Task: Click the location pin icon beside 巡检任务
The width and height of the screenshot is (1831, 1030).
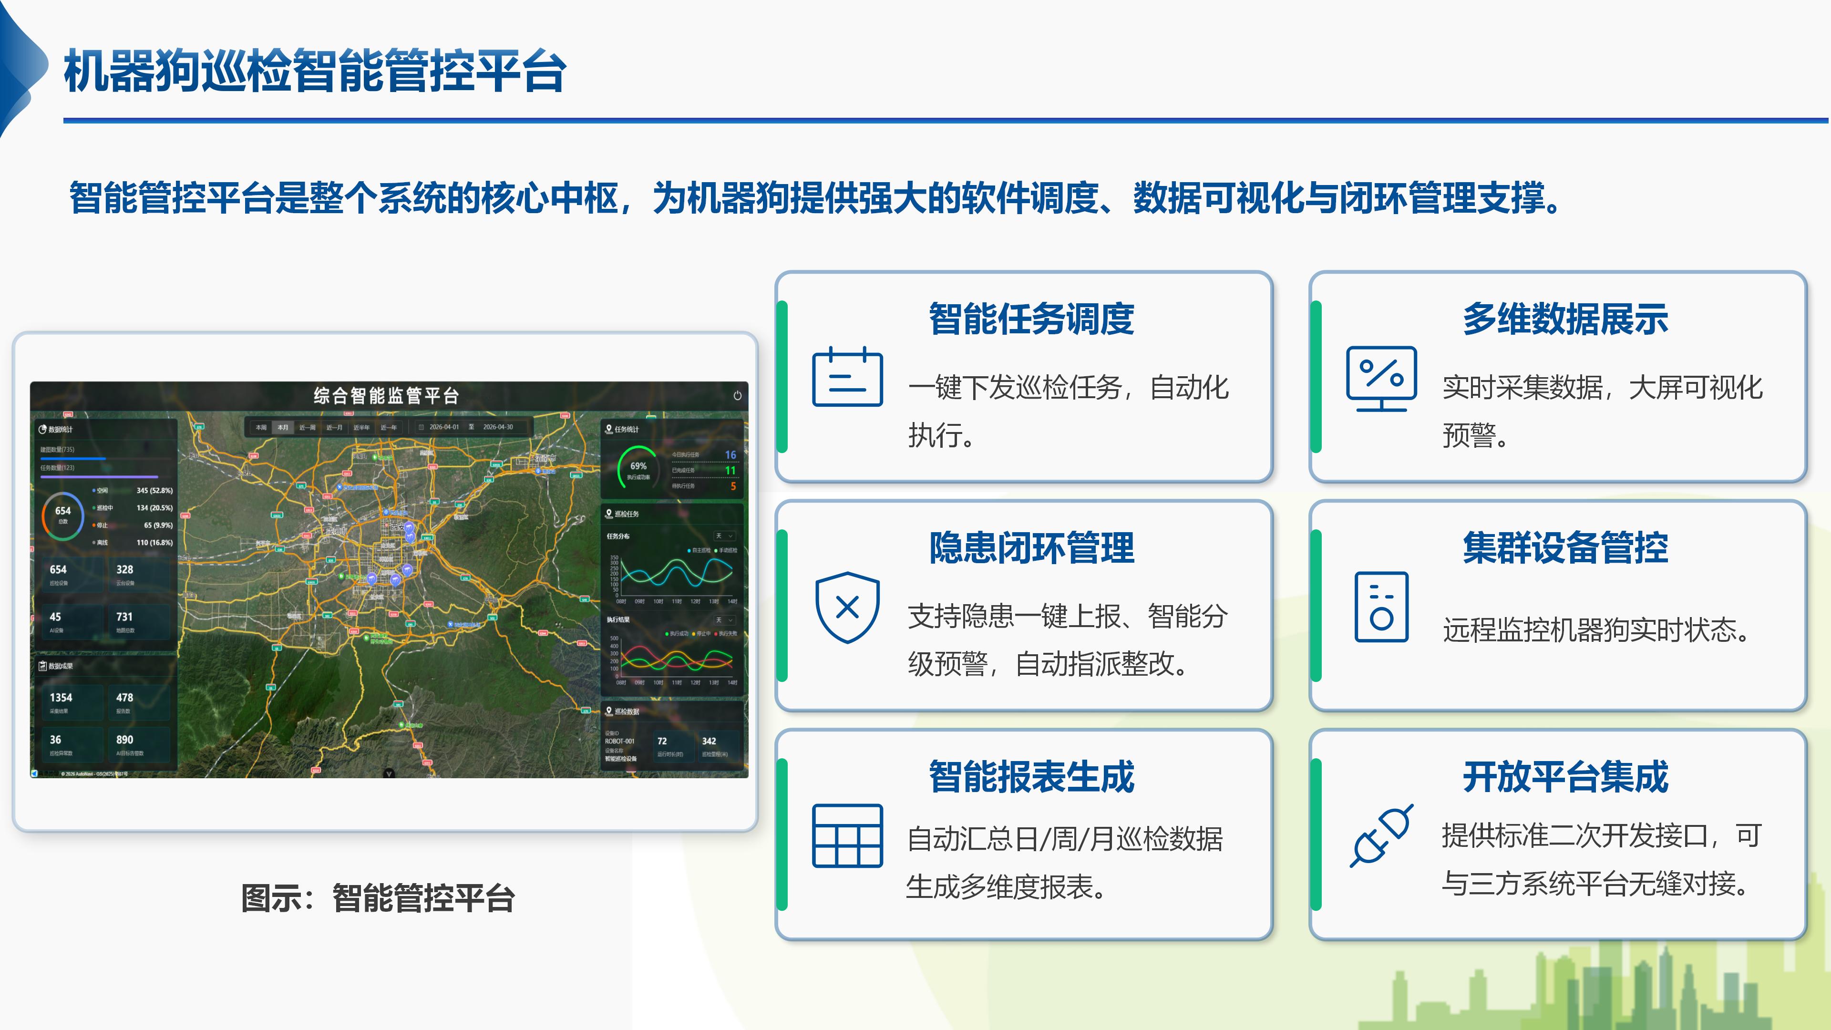Action: pos(608,513)
